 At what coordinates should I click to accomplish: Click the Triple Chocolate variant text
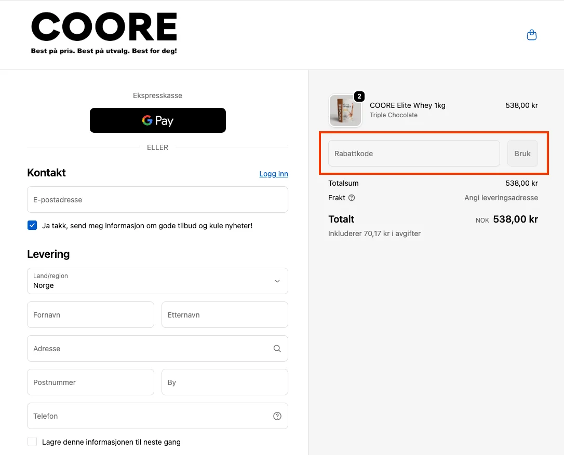pyautogui.click(x=394, y=115)
